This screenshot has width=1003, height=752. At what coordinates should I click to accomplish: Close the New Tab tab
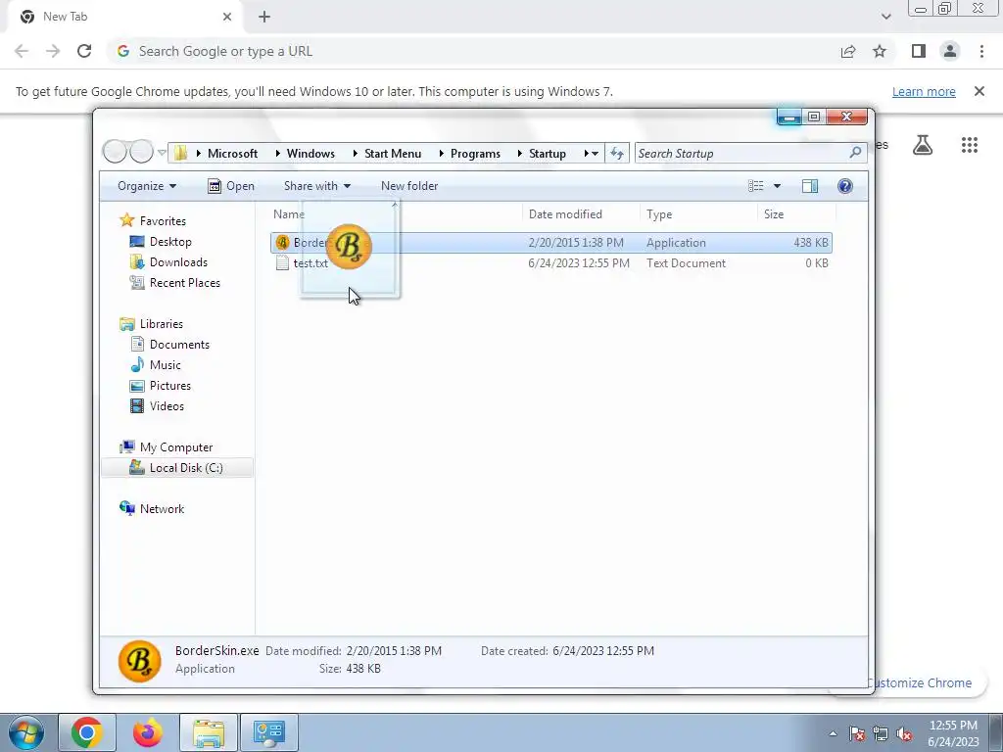point(227,17)
